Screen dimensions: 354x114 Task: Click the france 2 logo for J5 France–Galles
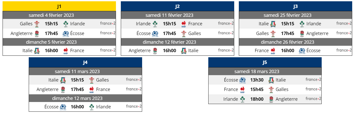click(x=313, y=89)
